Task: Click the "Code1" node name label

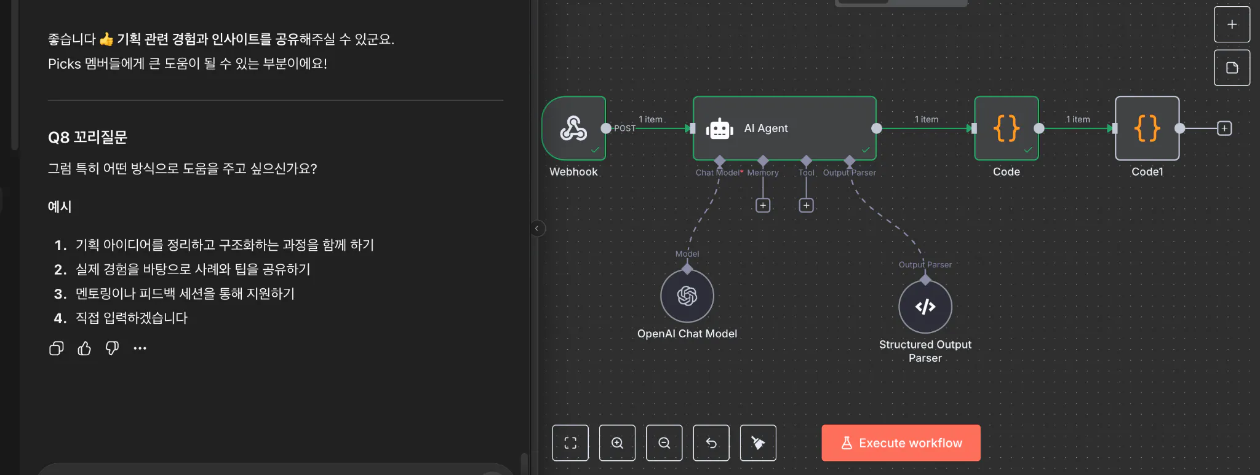Action: 1147,171
